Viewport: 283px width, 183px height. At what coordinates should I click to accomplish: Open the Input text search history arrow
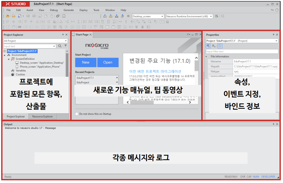click(54, 46)
